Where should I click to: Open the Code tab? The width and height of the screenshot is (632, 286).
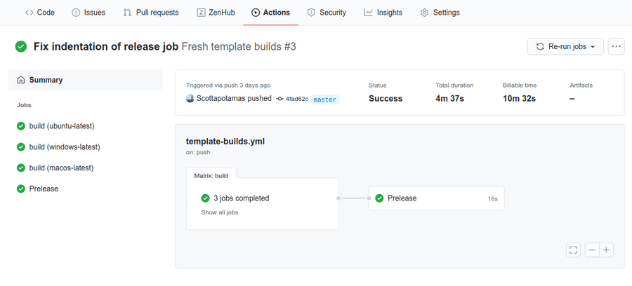pyautogui.click(x=39, y=13)
